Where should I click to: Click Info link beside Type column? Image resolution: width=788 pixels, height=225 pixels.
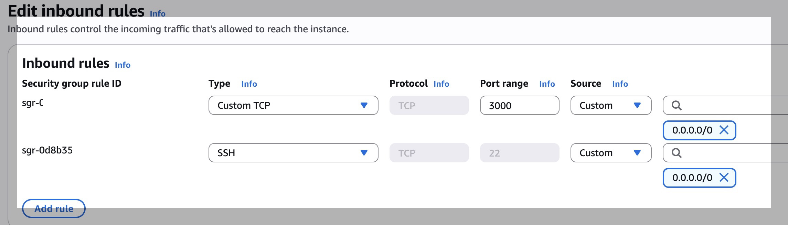pos(249,84)
